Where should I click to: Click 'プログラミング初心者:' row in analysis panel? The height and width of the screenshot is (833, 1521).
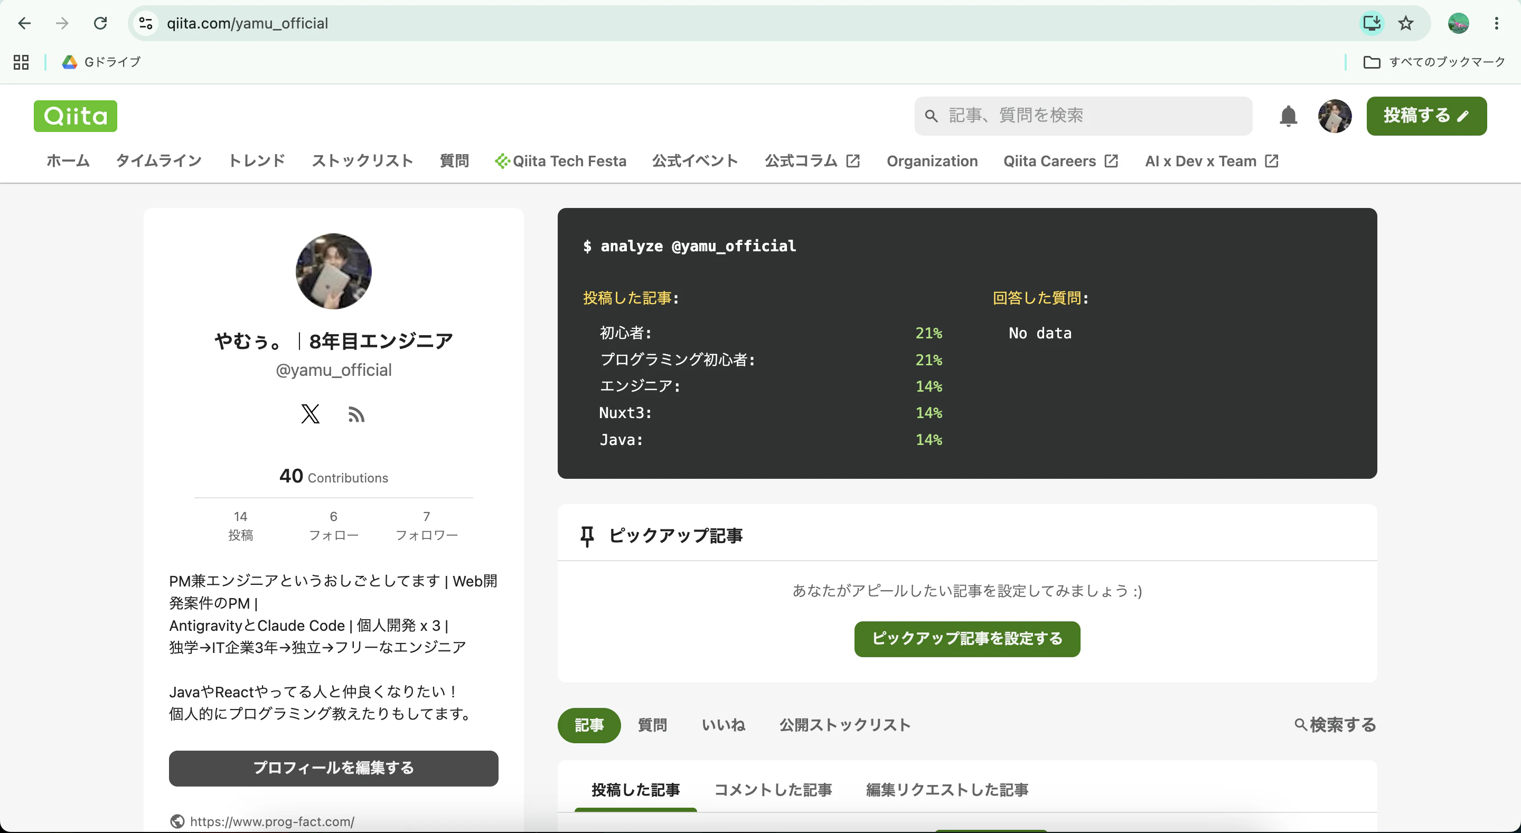point(771,359)
